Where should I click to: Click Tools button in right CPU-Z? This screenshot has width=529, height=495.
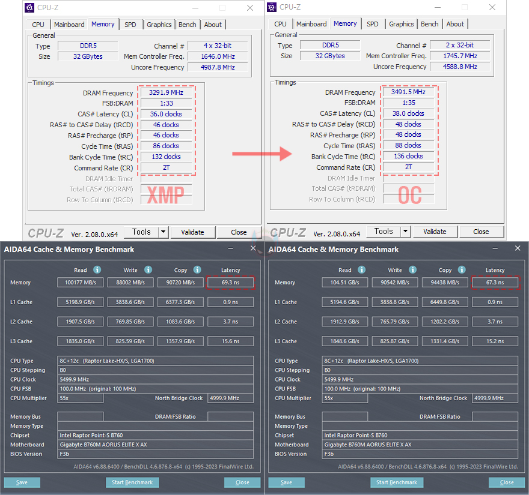(x=384, y=232)
